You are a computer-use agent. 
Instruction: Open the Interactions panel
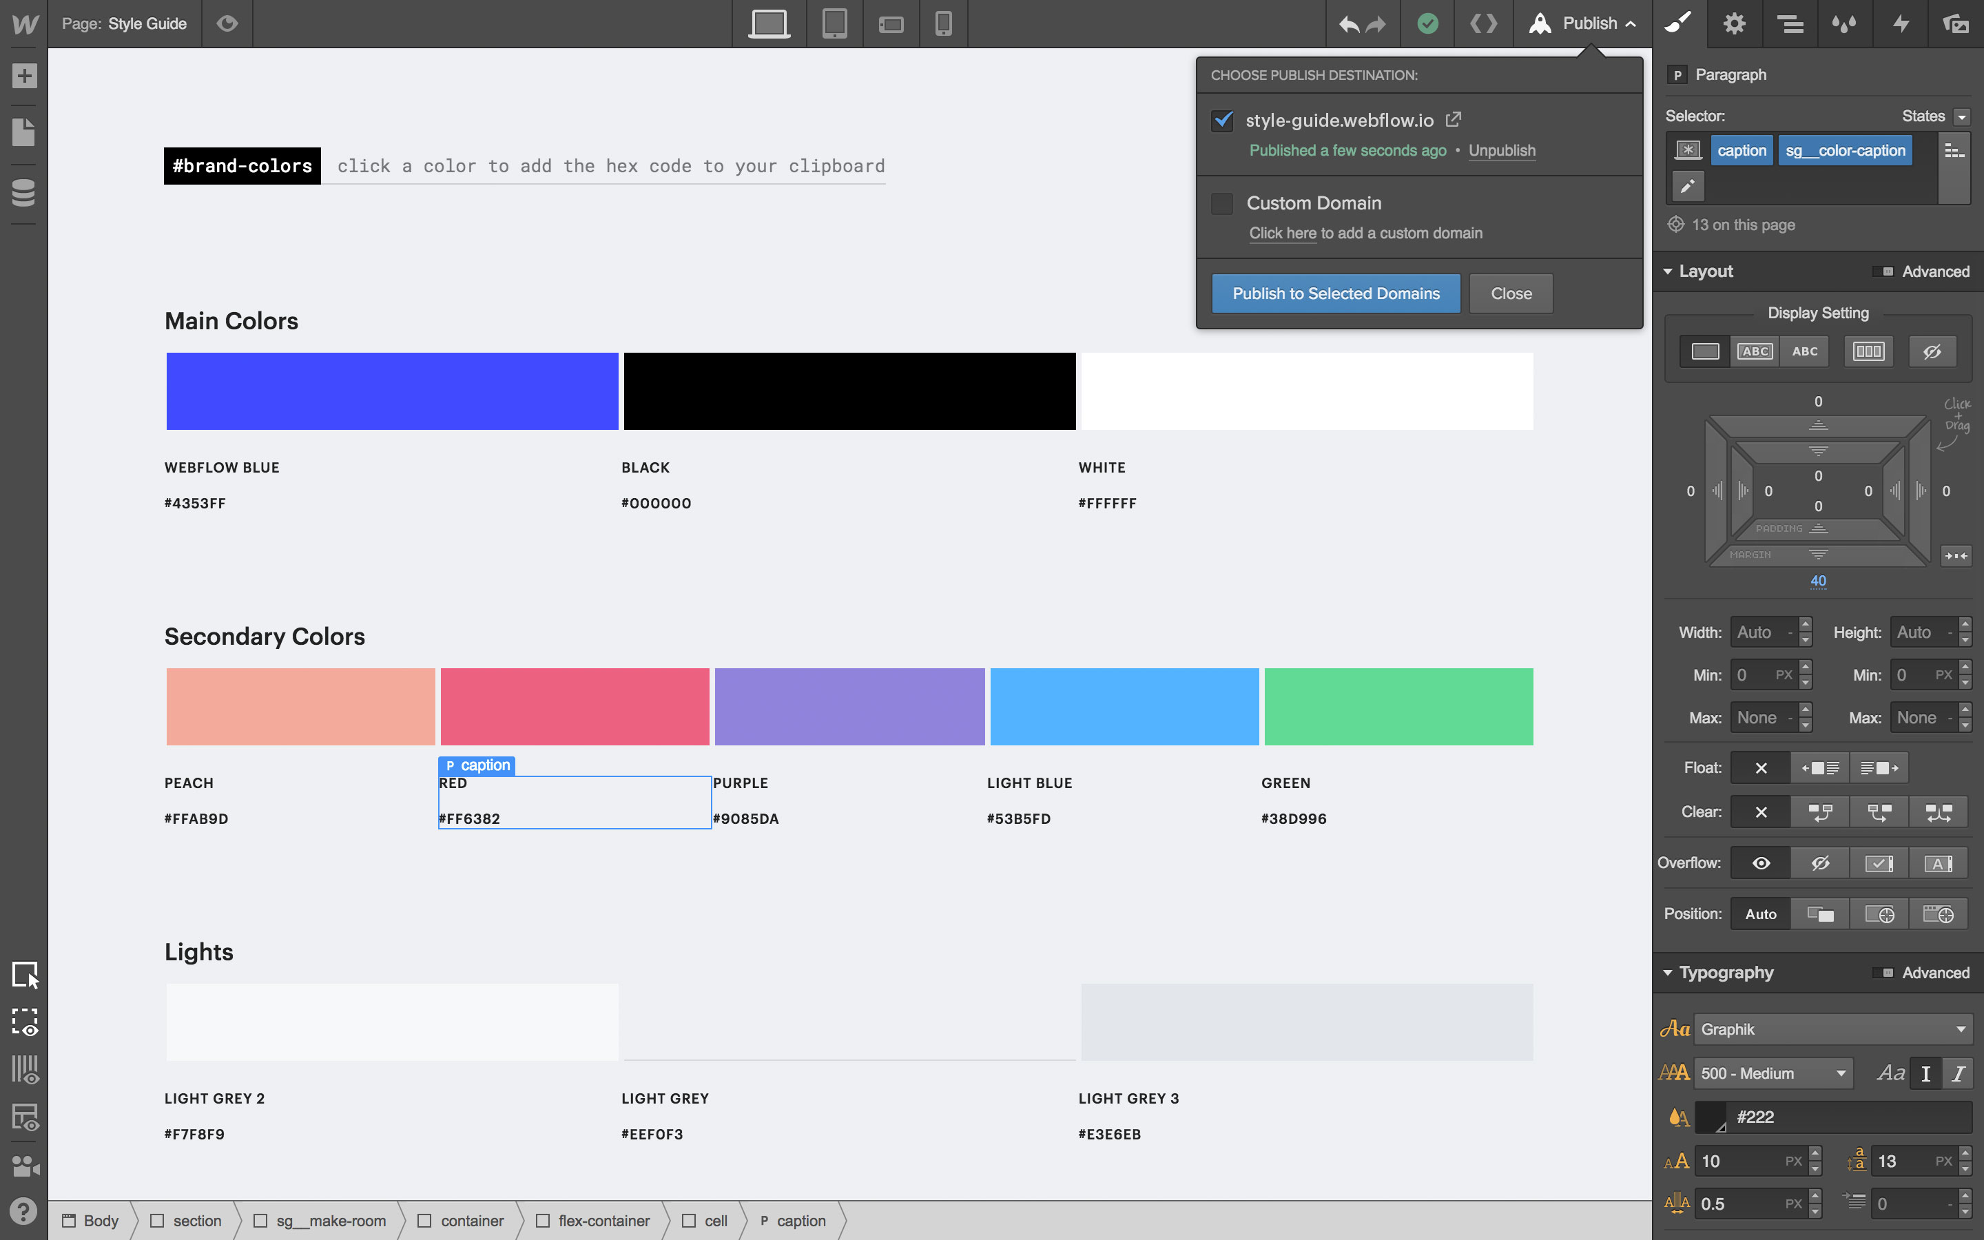1901,24
